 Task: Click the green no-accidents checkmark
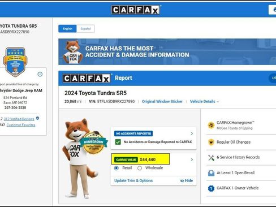pos(118,142)
